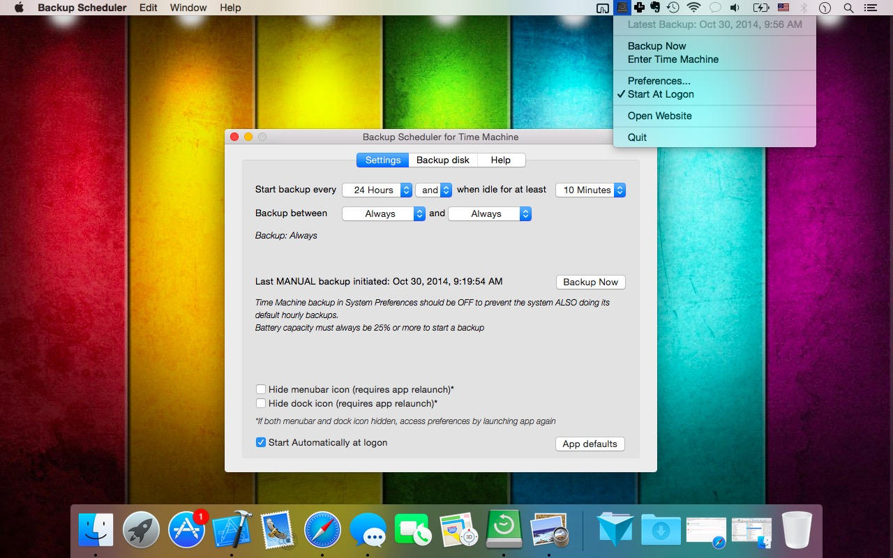Click the volume speaker icon in menubar
893x558 pixels.
pos(735,8)
